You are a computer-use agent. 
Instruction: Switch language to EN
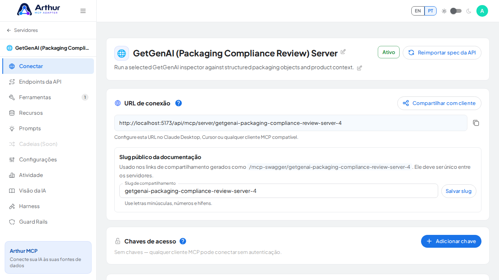418,11
